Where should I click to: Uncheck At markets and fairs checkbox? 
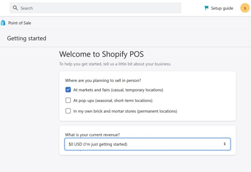click(68, 90)
